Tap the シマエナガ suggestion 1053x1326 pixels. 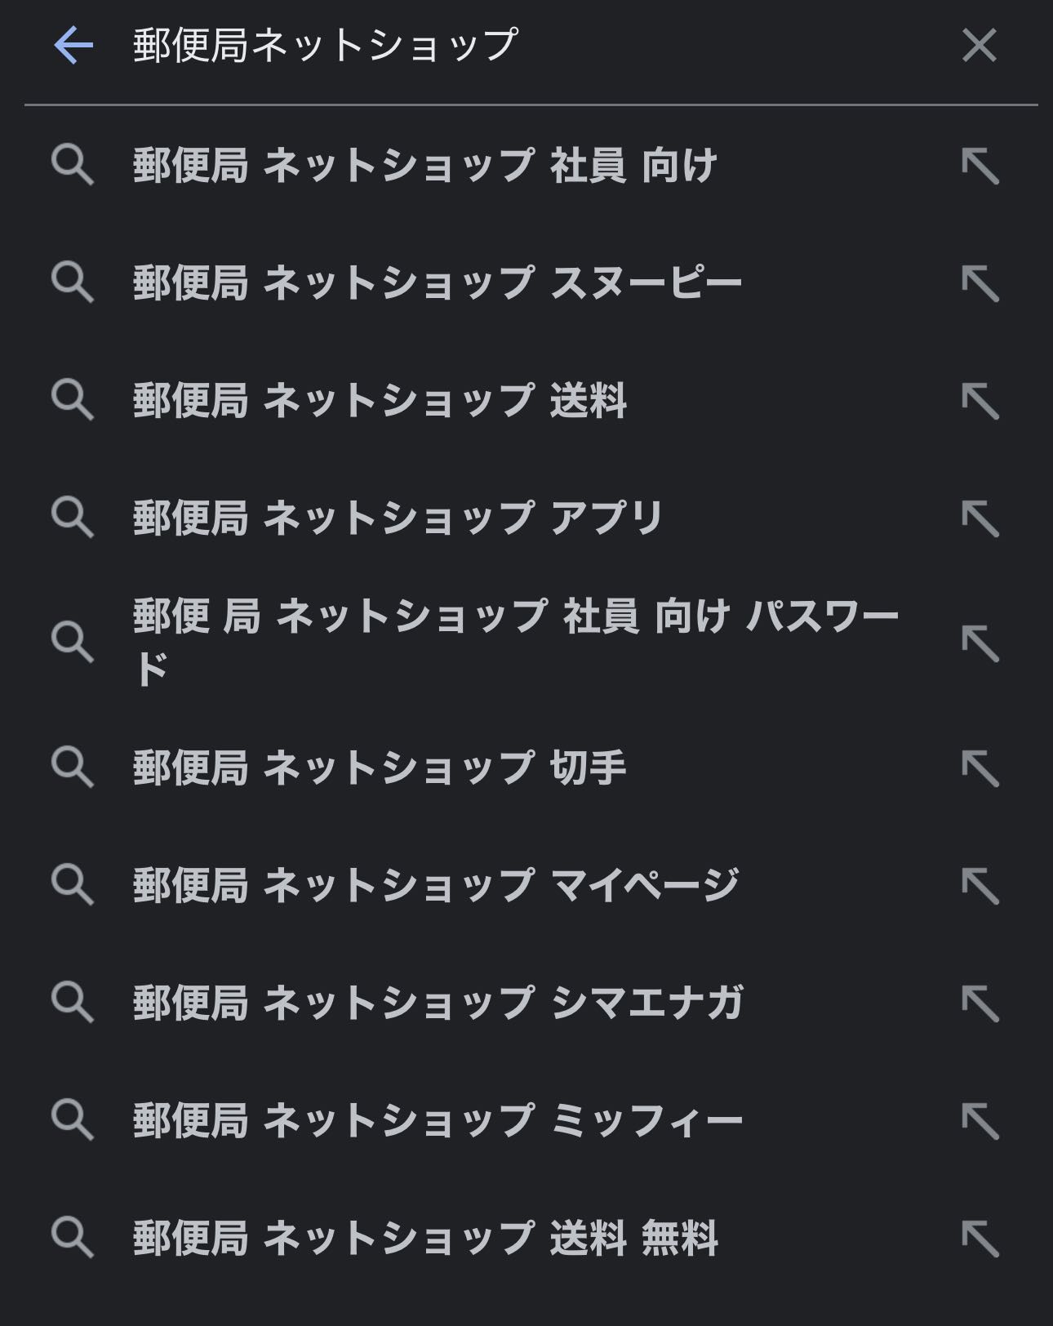click(x=438, y=1003)
